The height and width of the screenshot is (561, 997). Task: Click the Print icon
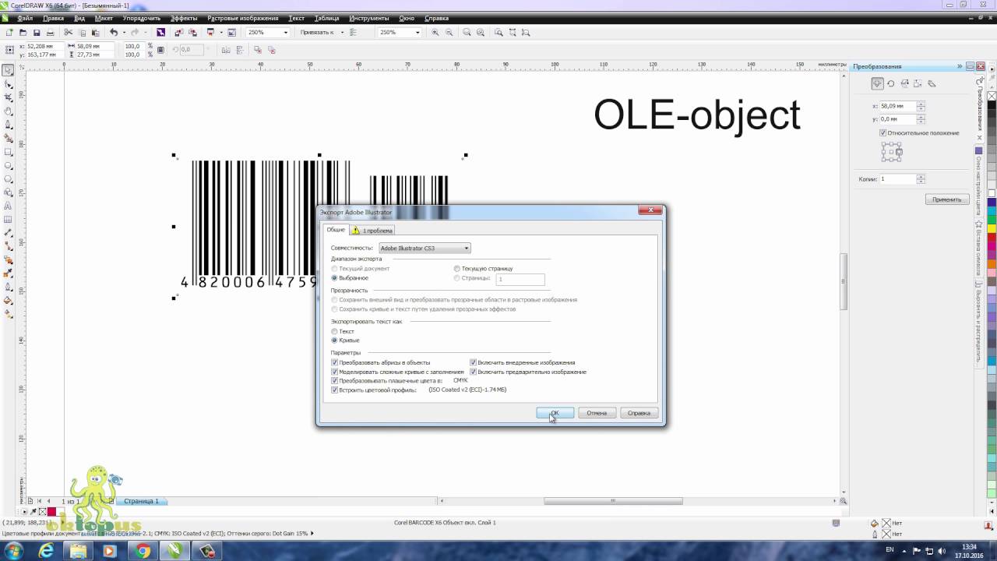coord(51,33)
